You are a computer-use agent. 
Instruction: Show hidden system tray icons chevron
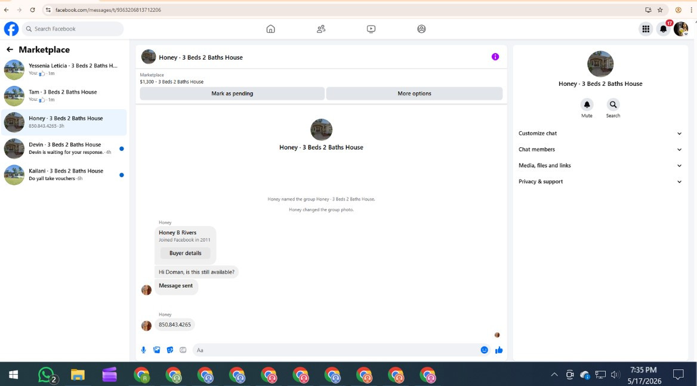point(554,375)
